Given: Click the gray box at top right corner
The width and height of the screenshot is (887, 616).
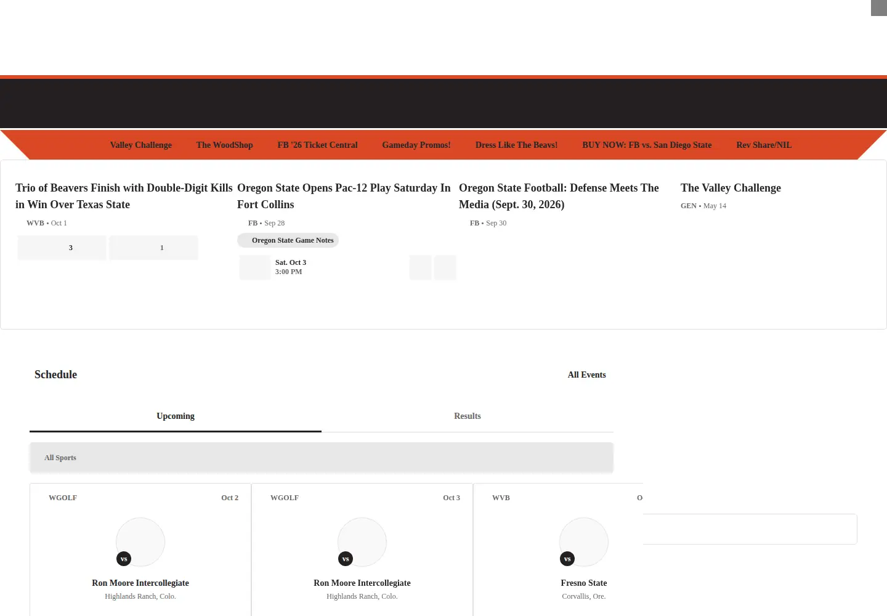Looking at the screenshot, I should click(879, 7).
